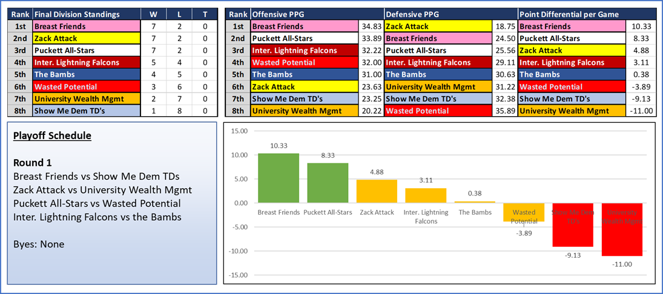Click the 34.83 offensive PPG value cell
This screenshot has width=663, height=294.
[x=369, y=27]
